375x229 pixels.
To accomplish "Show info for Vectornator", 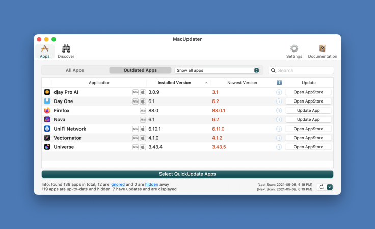I will click(279, 138).
